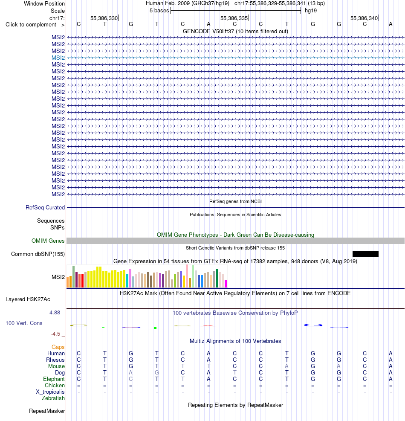405x421 pixels.
Task: Open the GTEx 'Gene Expression in 54 tissues' title
Action: click(235, 261)
